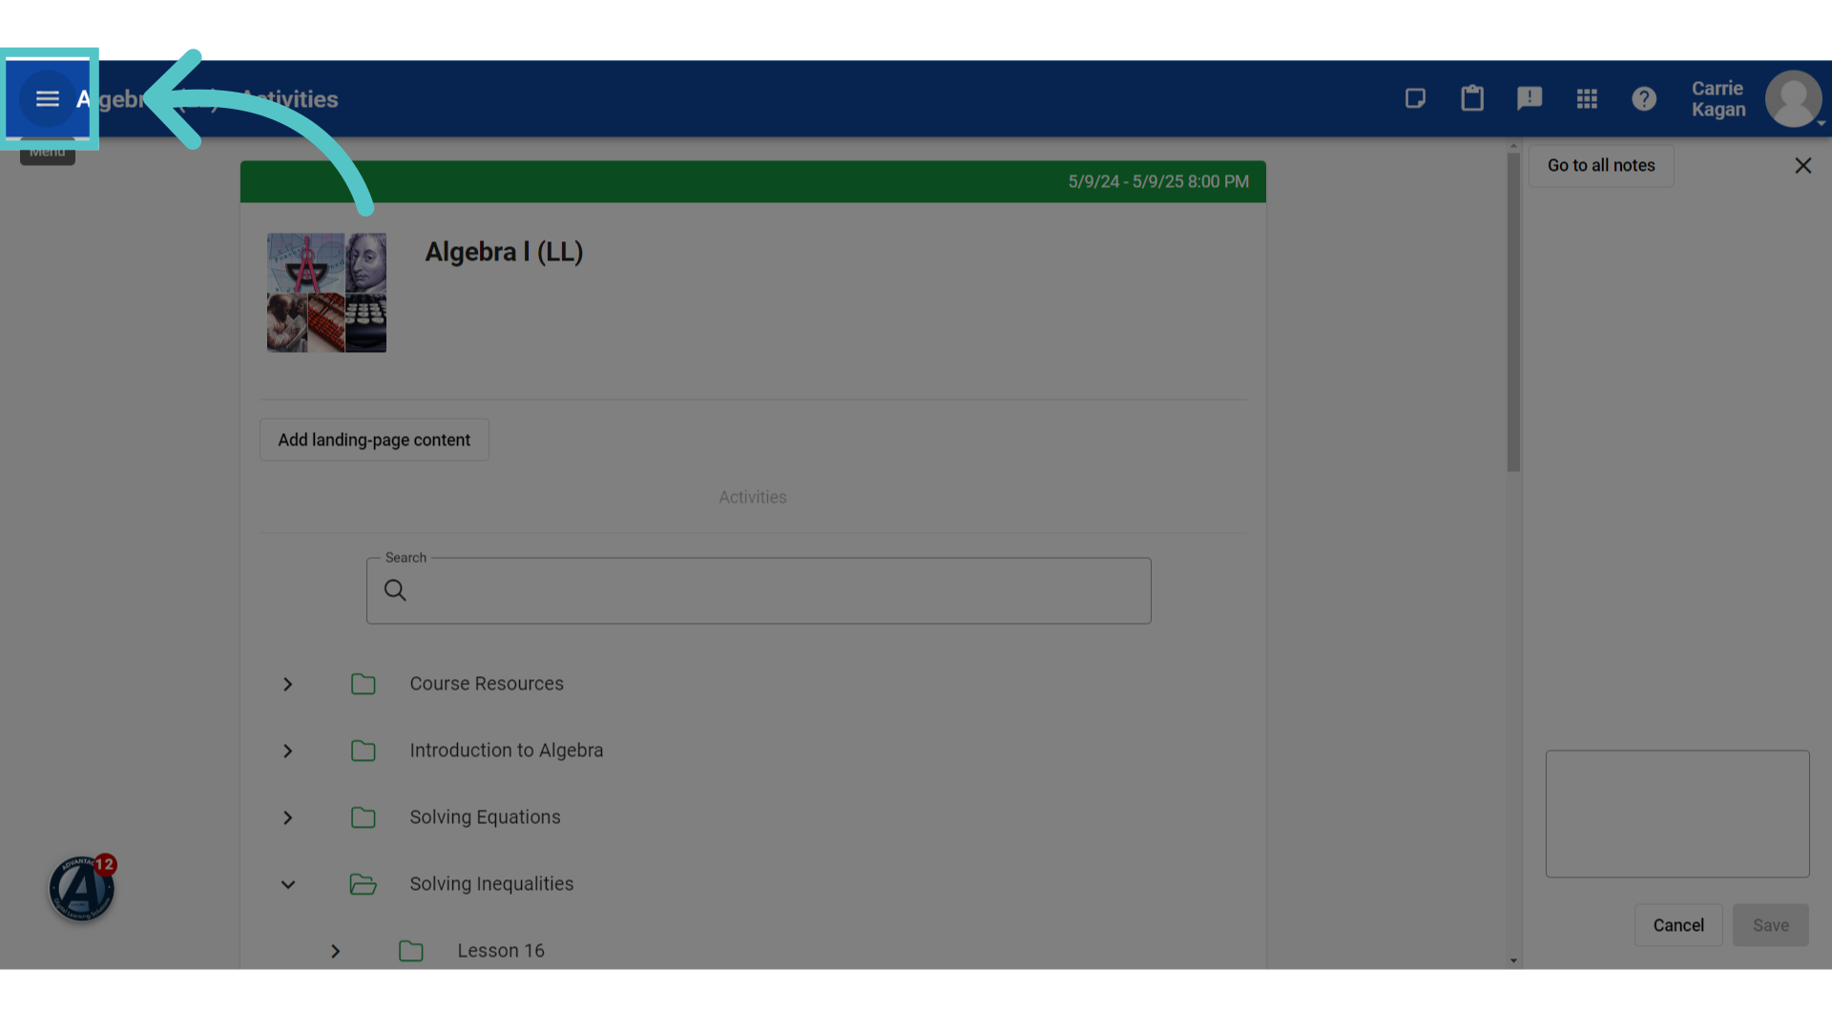The width and height of the screenshot is (1832, 1030).
Task: Click the scrollbar down arrow
Action: (1513, 960)
